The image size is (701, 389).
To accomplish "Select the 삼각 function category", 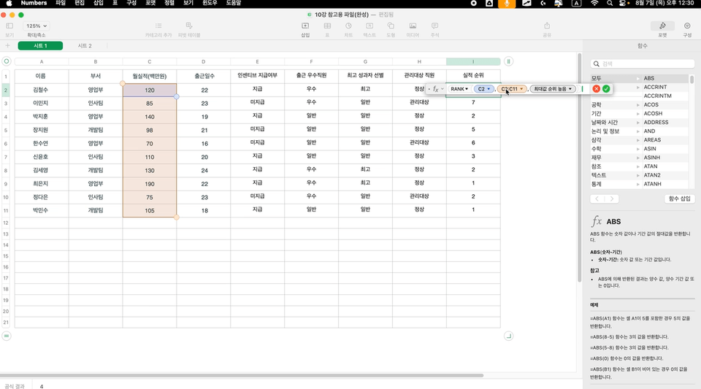I will click(x=616, y=140).
